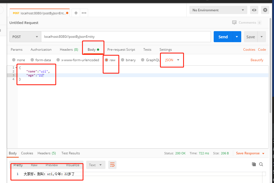Viewport: 274px width, 183px height.
Task: Select the binary body radio button
Action: (123, 60)
